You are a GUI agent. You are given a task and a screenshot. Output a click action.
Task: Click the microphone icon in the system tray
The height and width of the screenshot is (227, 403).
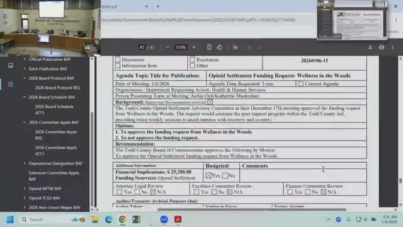tap(348, 219)
